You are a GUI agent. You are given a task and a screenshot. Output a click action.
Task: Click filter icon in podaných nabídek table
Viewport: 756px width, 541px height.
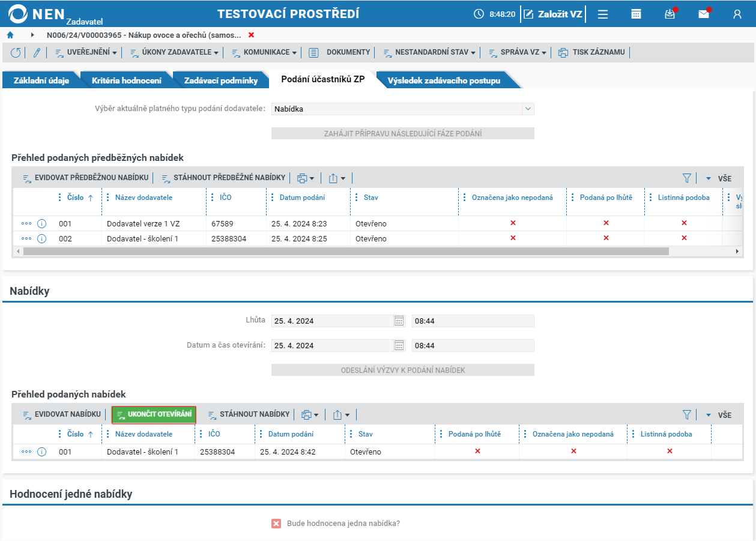click(687, 414)
